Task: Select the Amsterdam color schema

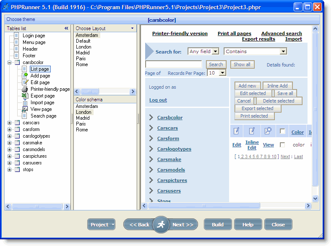Action: point(87,106)
